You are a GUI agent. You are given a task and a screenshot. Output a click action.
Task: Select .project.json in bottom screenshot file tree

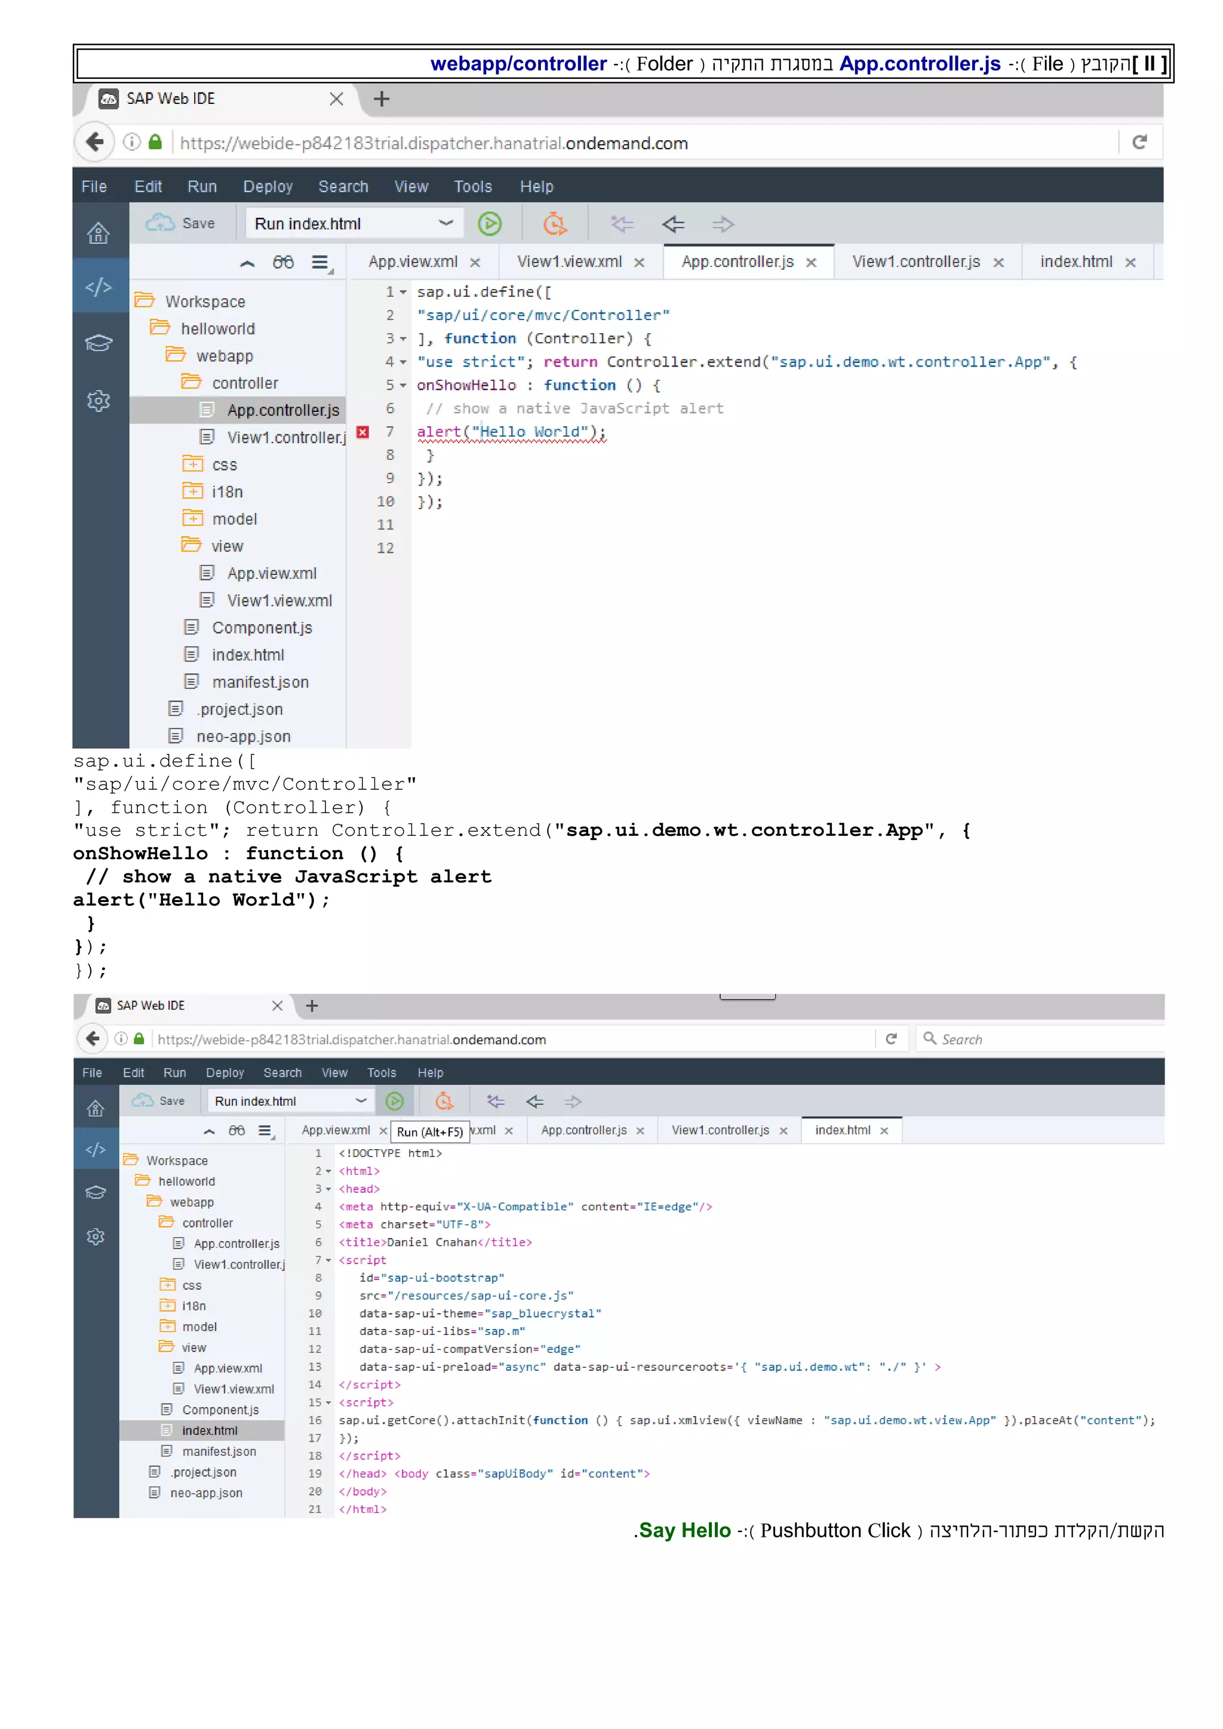203,1472
